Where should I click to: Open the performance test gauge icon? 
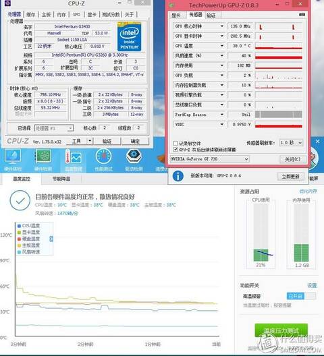click(x=103, y=156)
